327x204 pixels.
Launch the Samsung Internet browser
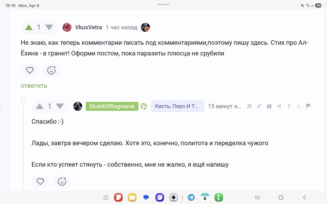[x=160, y=197]
